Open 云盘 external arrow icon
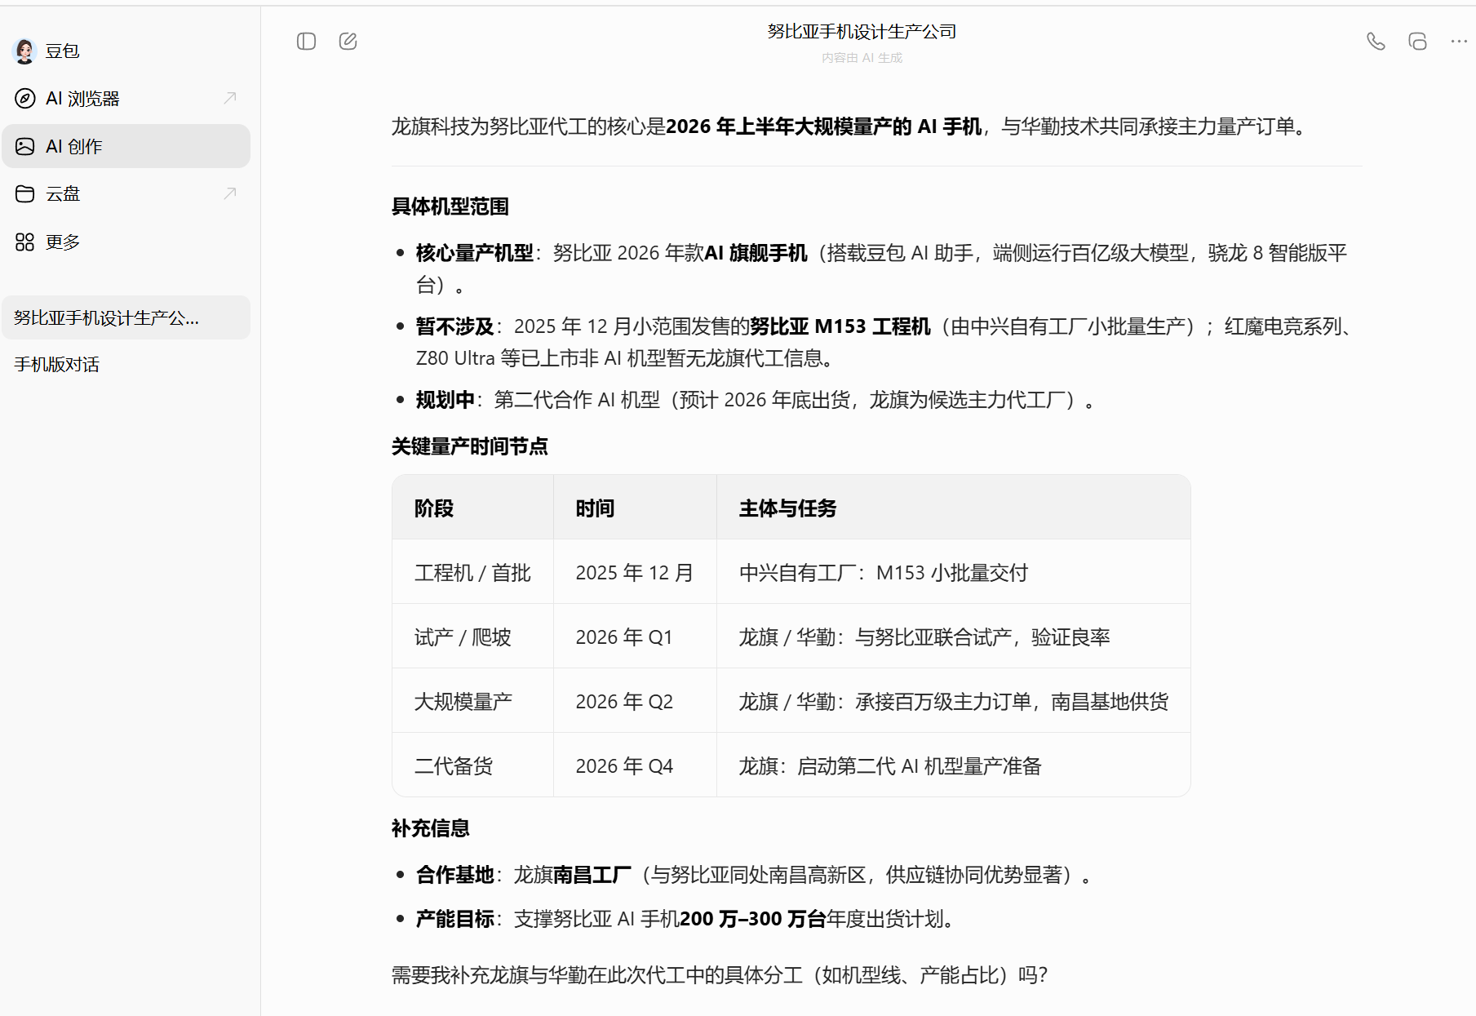This screenshot has height=1016, width=1476. tap(230, 193)
